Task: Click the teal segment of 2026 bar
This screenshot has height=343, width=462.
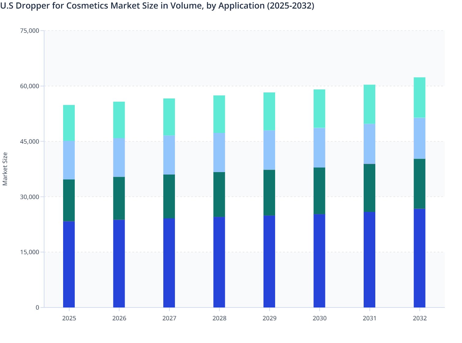Action: (x=119, y=119)
